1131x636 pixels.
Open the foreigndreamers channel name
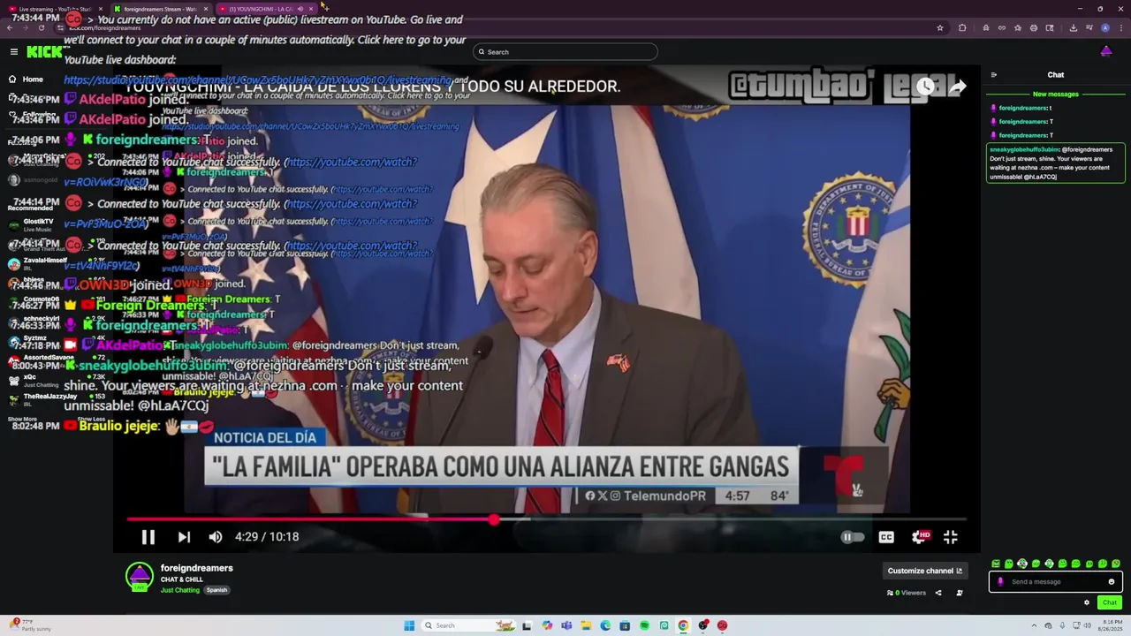(197, 568)
